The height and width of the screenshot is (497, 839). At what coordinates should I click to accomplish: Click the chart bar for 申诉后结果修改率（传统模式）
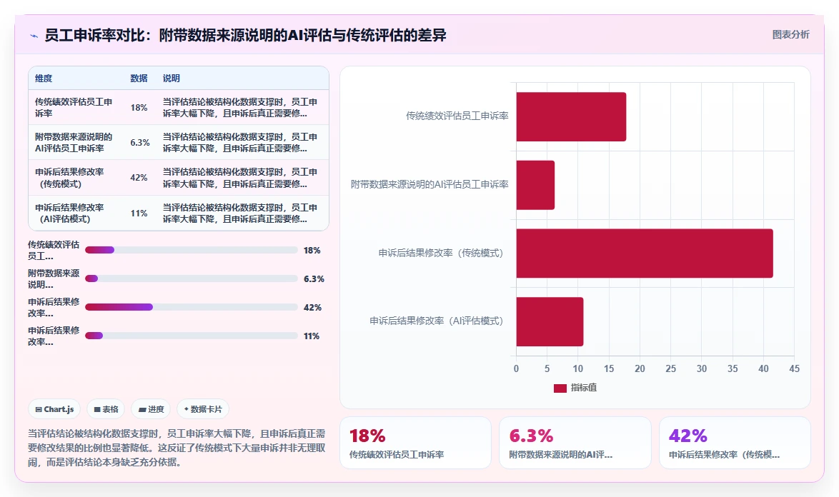coord(644,253)
